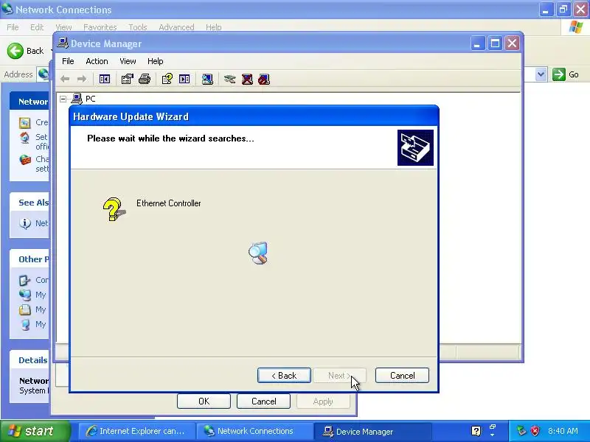This screenshot has width=590, height=442.
Task: Open the File menu in Device Manager
Action: pos(68,61)
